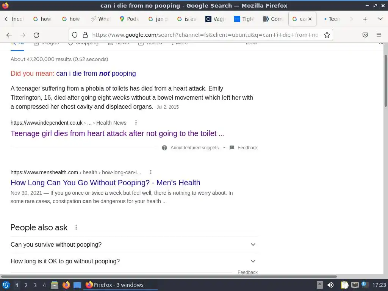Screen dimensions: 388x291
Task: Switch to the 'Vagi' tab
Action: click(x=216, y=19)
